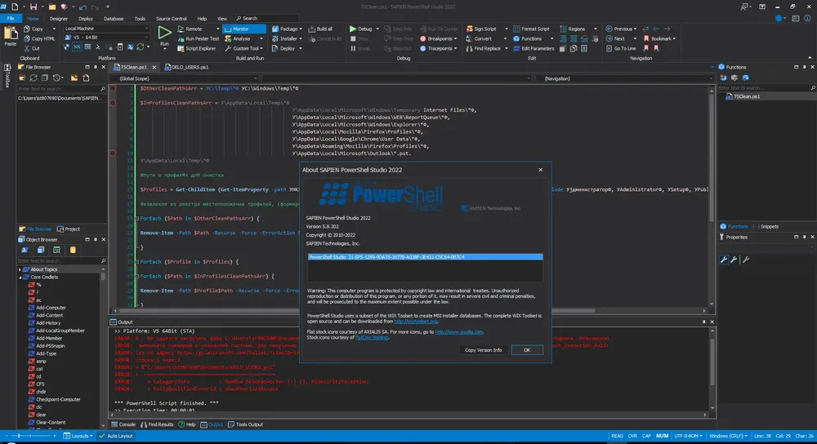Close the About SAPIEN PowerShell Studio dialog
The image size is (817, 444).
click(x=540, y=170)
